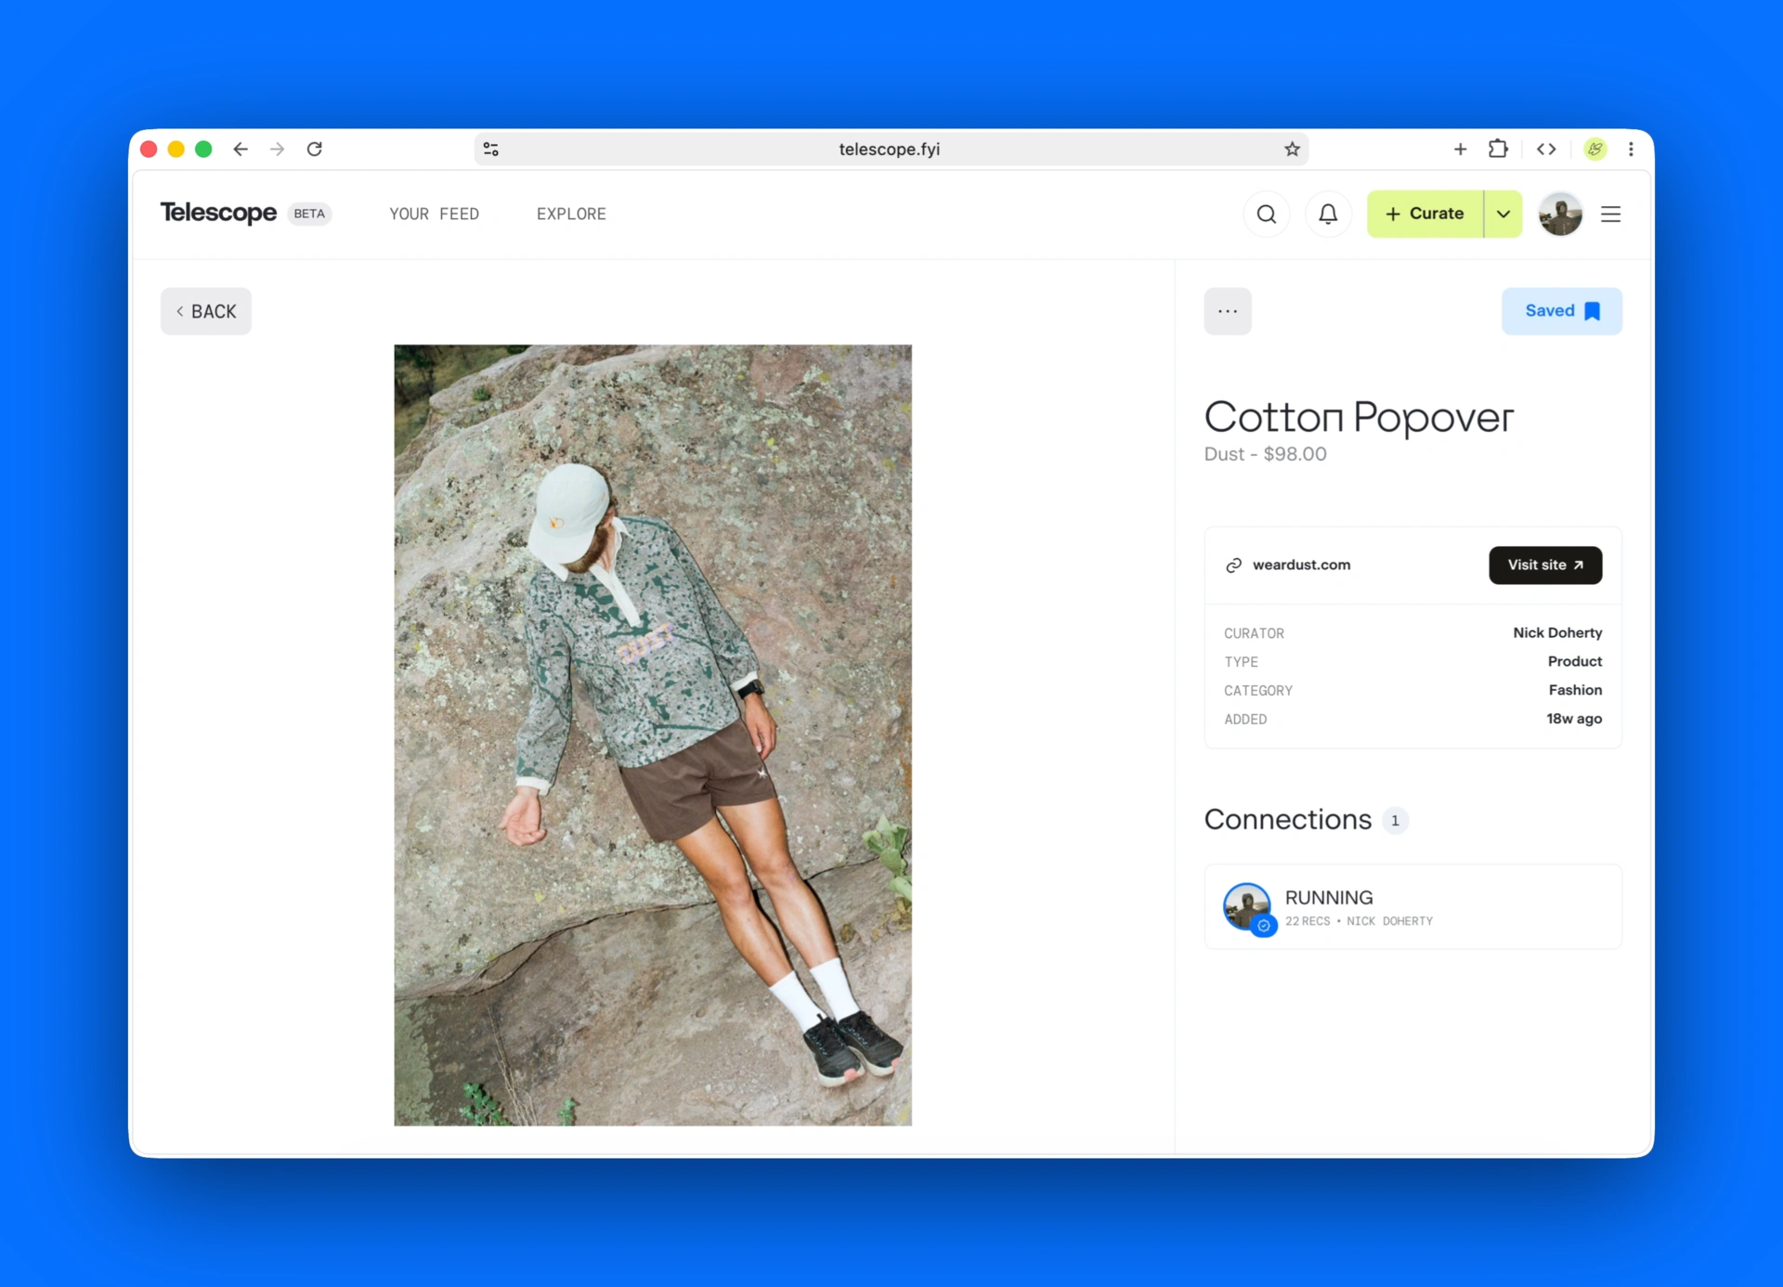Click the Connections count badge
Screen dimensions: 1783x1287
pyautogui.click(x=1395, y=822)
